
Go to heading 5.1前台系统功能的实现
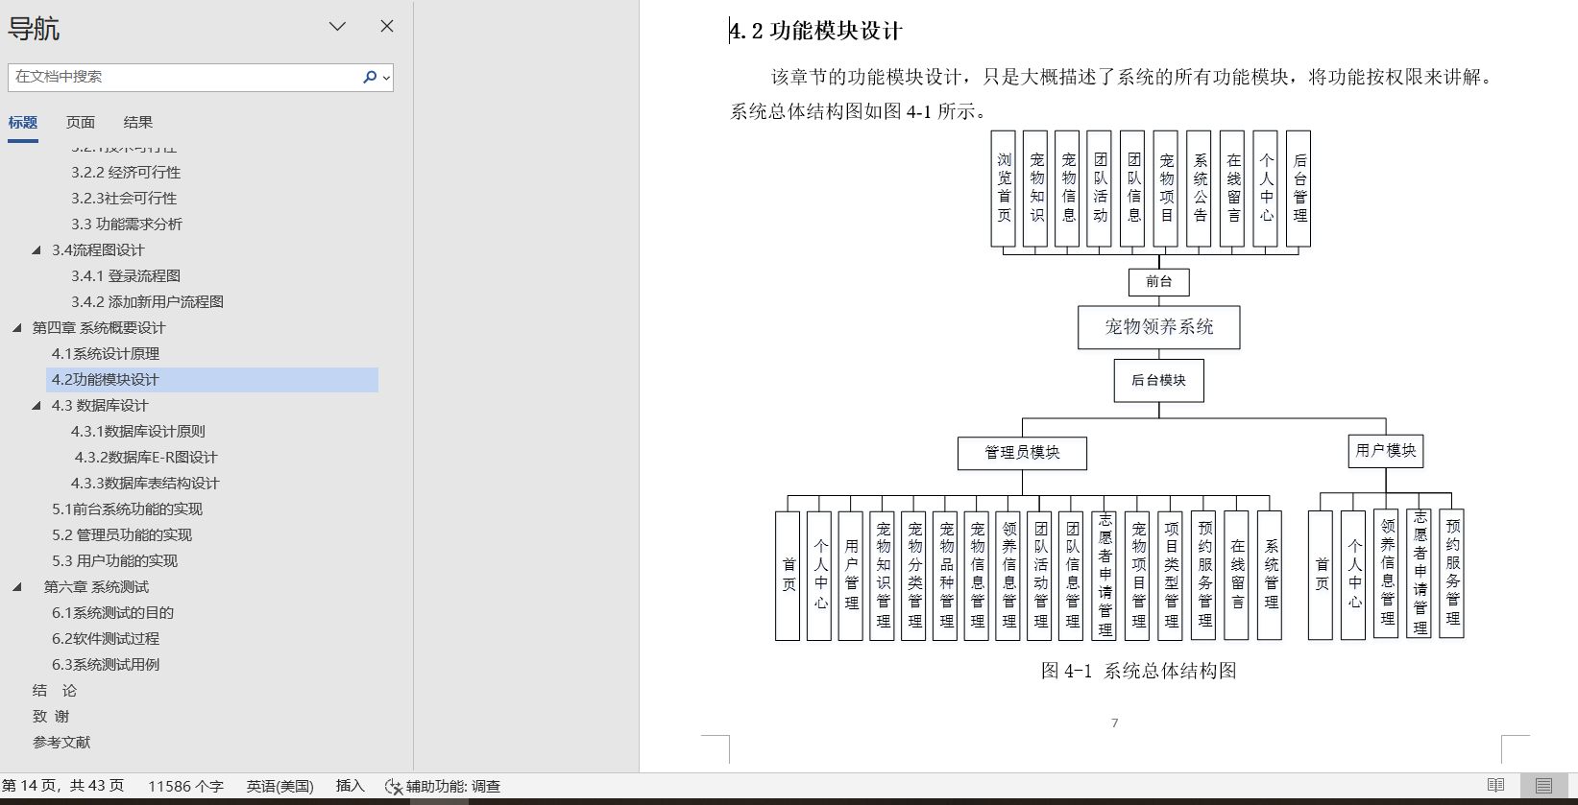127,509
